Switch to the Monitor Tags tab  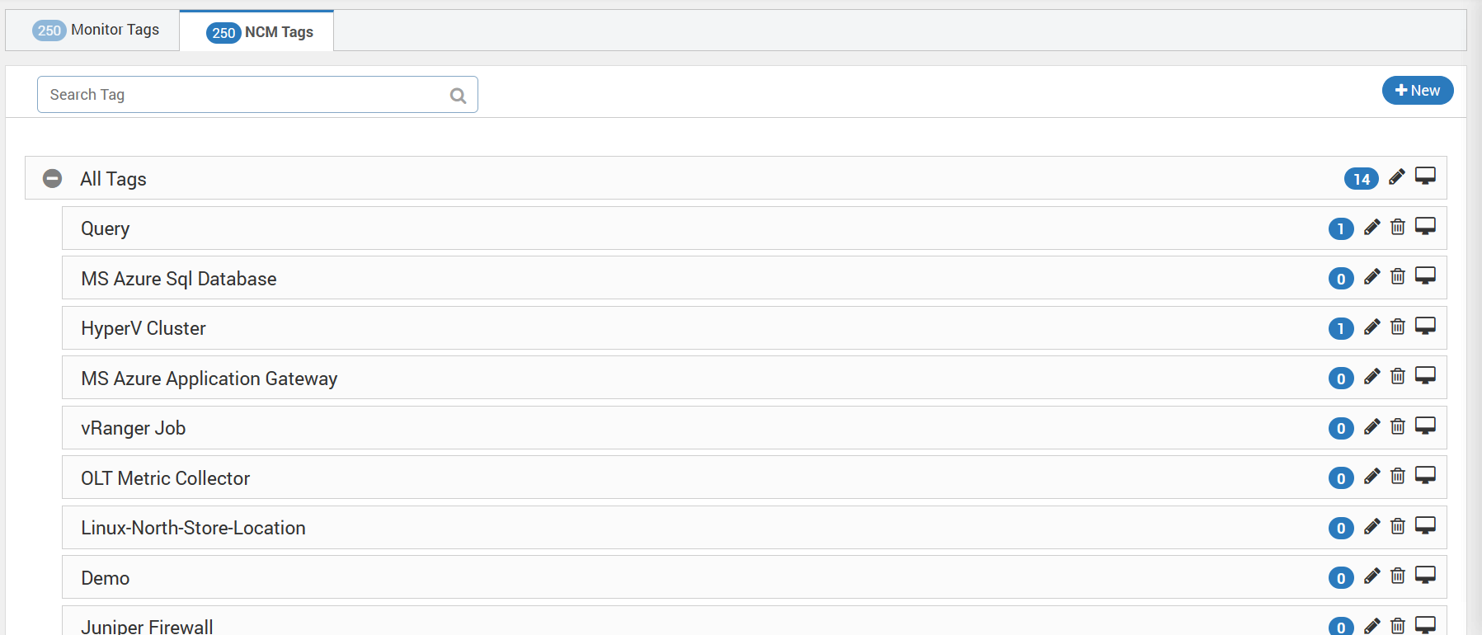(93, 31)
